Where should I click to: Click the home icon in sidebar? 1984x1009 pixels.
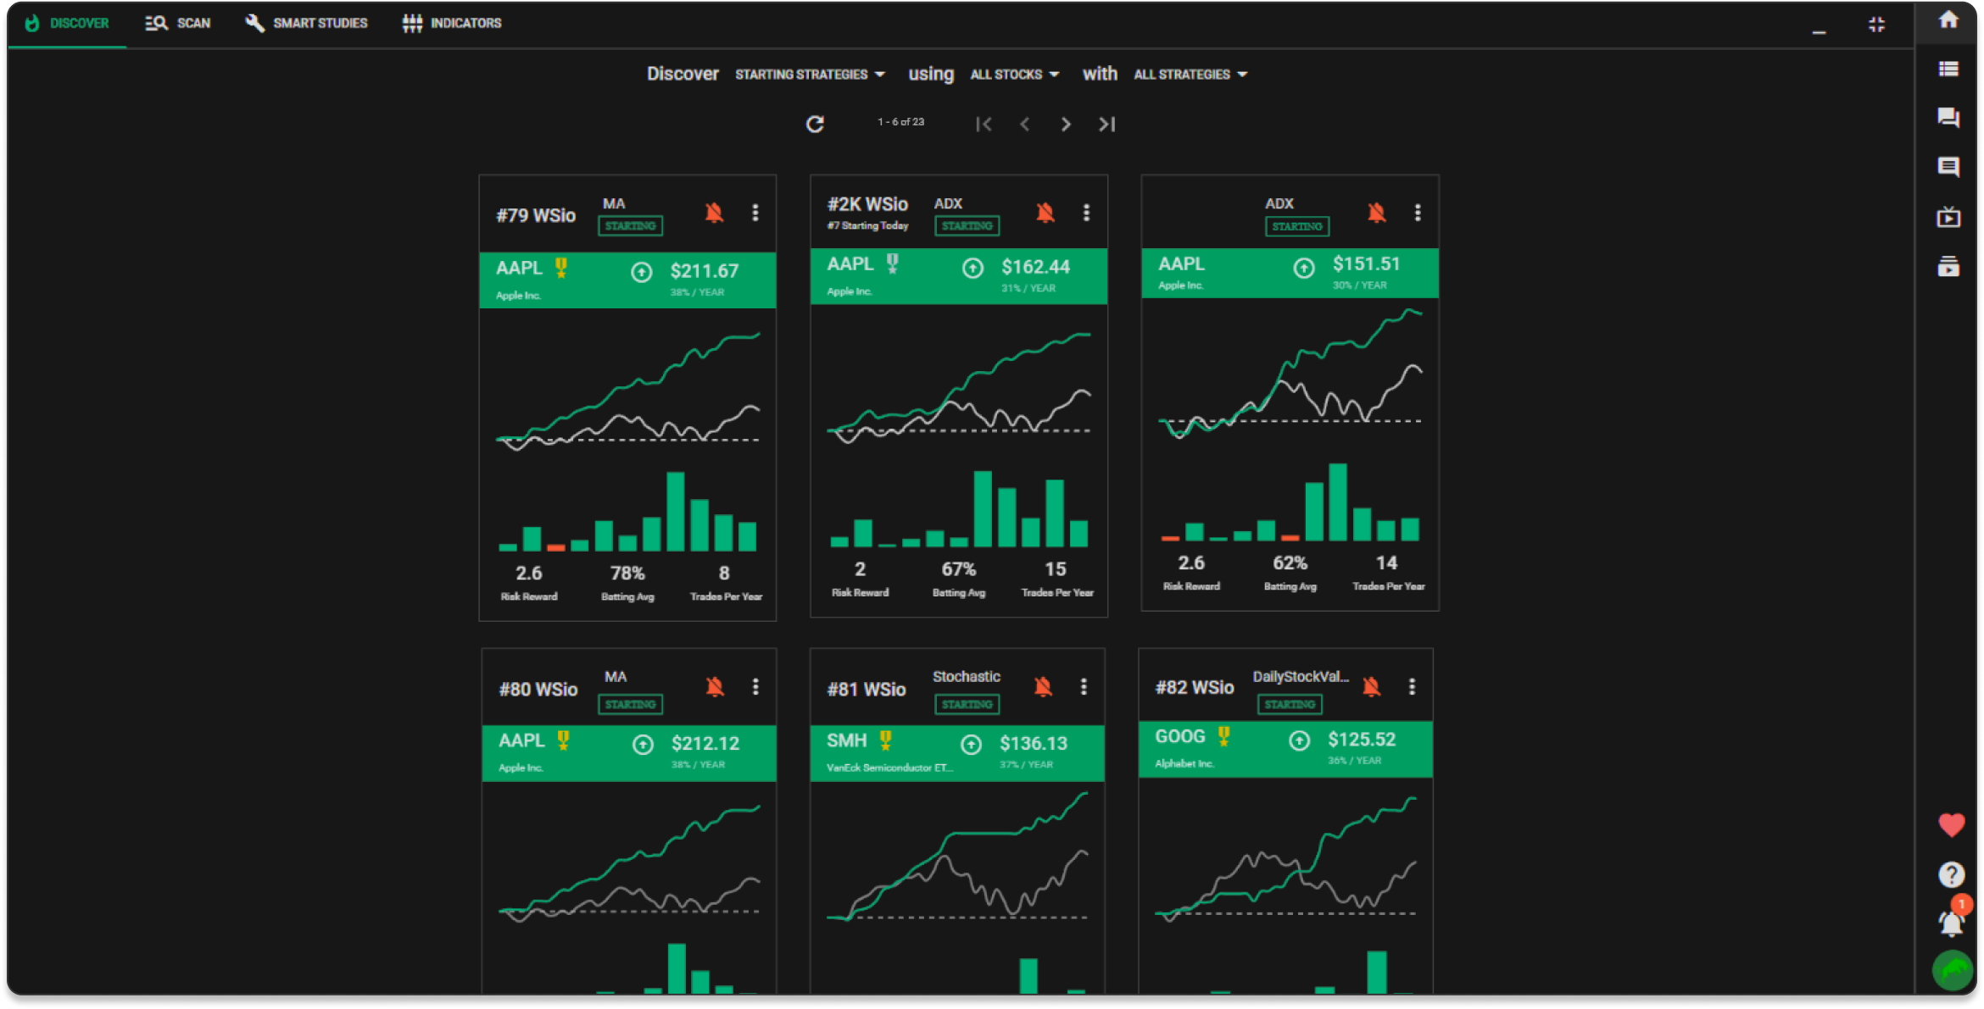click(1948, 19)
